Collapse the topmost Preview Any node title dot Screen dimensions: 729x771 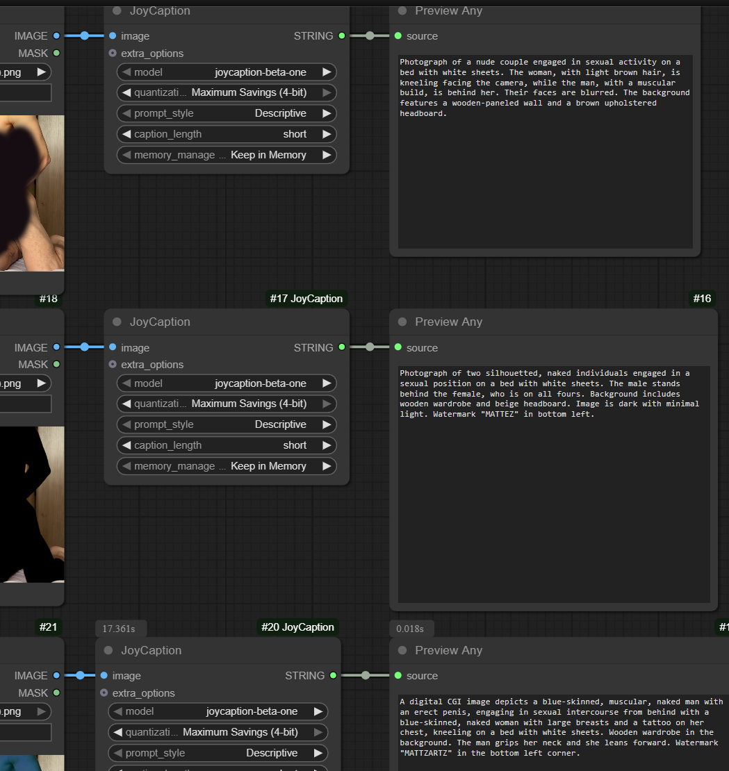point(402,11)
